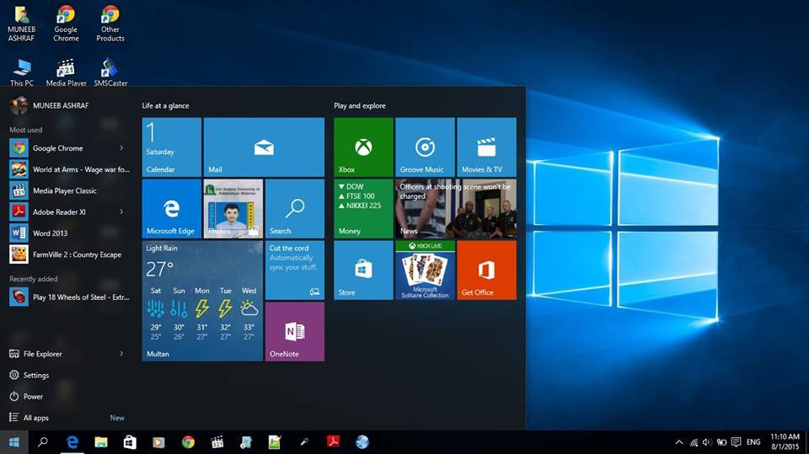Image resolution: width=809 pixels, height=454 pixels.
Task: Open Play 18 Wheels of Steel
Action: [x=68, y=296]
